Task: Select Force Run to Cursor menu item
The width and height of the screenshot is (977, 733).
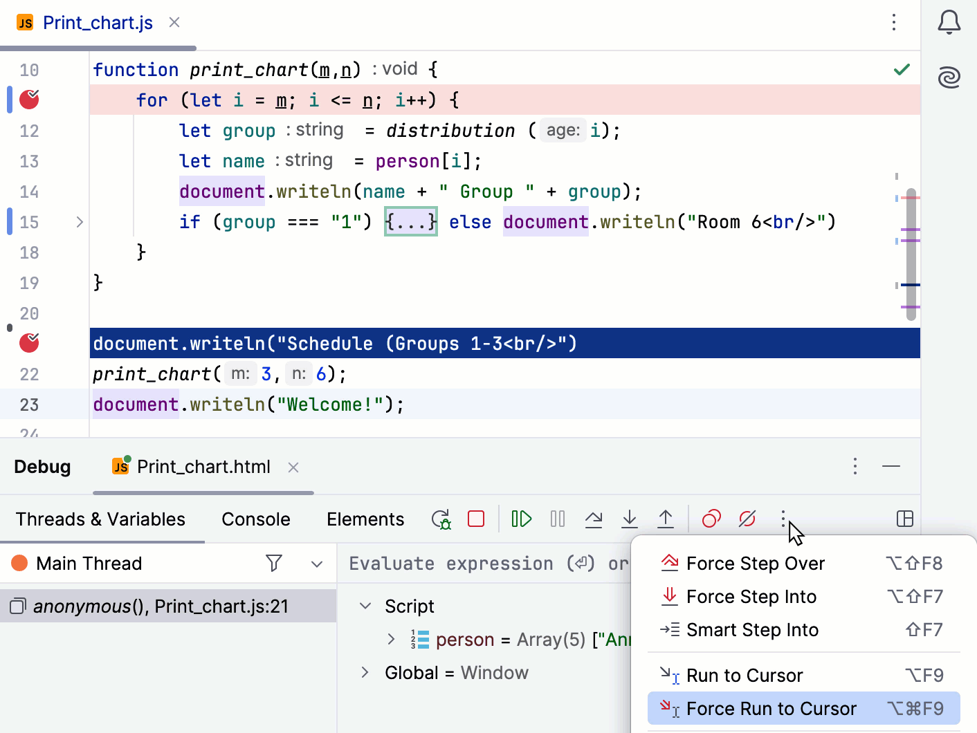Action: 771,709
